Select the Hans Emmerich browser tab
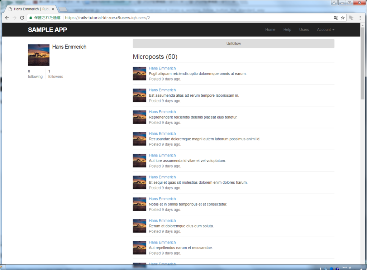The height and width of the screenshot is (270, 367). [31, 9]
